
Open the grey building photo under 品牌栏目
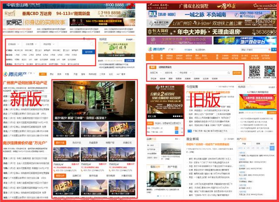pyautogui.click(x=171, y=149)
